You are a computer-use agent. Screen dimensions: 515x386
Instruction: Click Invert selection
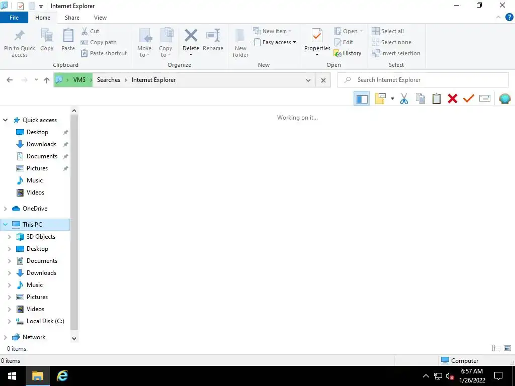pyautogui.click(x=396, y=53)
